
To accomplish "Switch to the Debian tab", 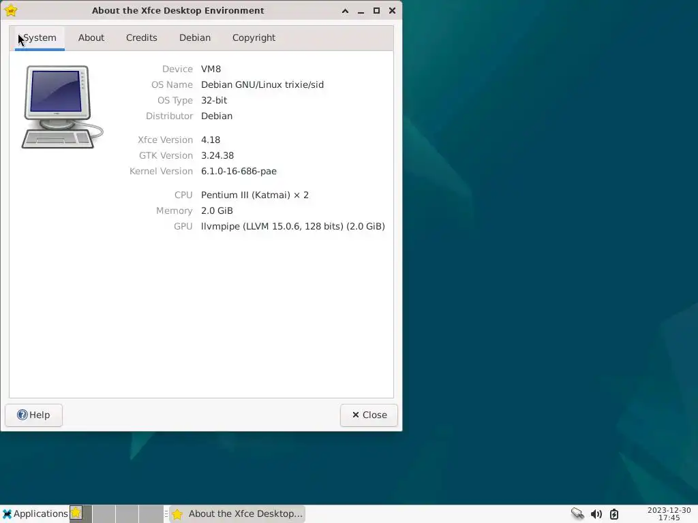I will (195, 38).
